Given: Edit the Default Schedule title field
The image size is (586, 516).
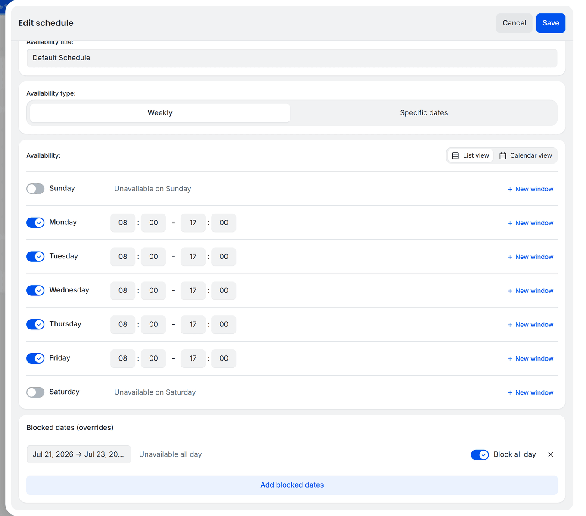Looking at the screenshot, I should [292, 58].
